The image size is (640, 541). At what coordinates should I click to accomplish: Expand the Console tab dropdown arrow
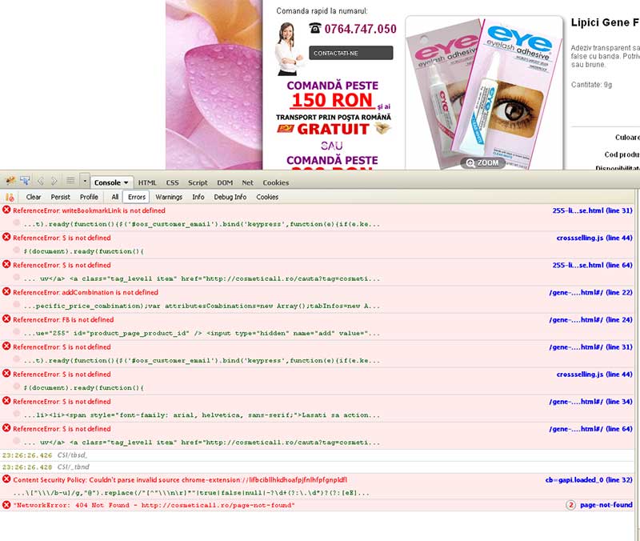(126, 182)
